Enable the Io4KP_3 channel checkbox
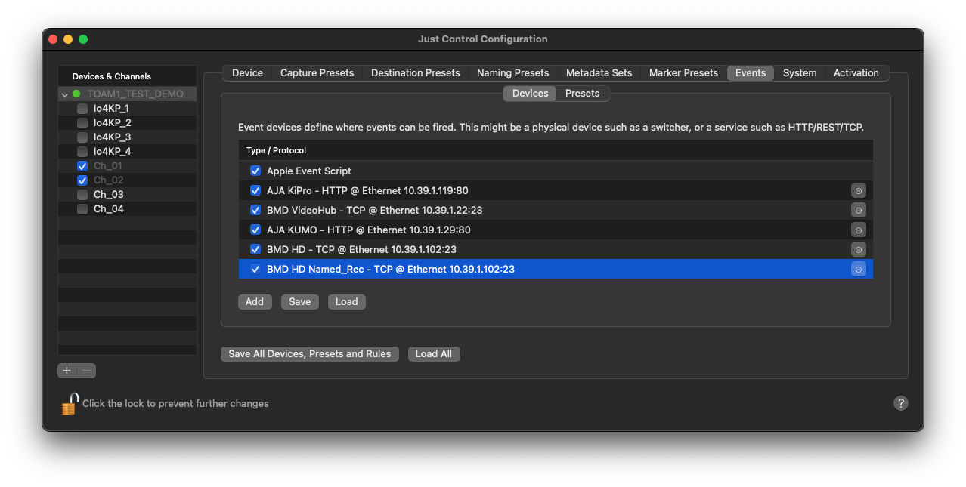966x487 pixels. pyautogui.click(x=82, y=137)
